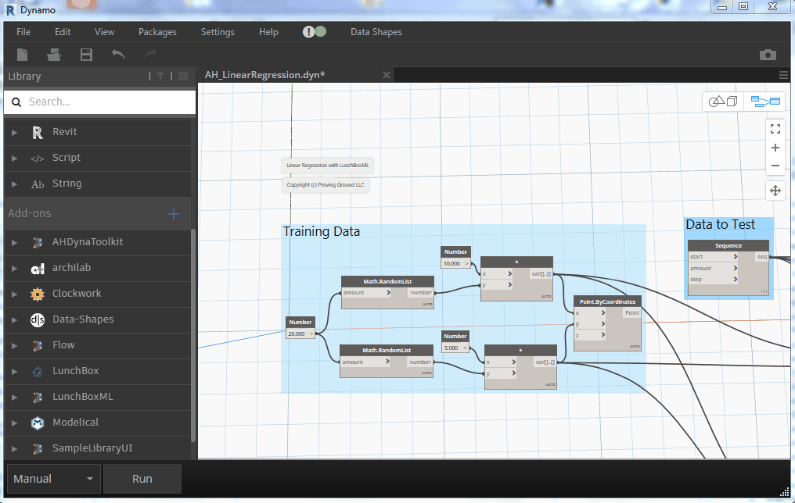Open the Packages menu
This screenshot has height=503, width=795.
pyautogui.click(x=158, y=32)
